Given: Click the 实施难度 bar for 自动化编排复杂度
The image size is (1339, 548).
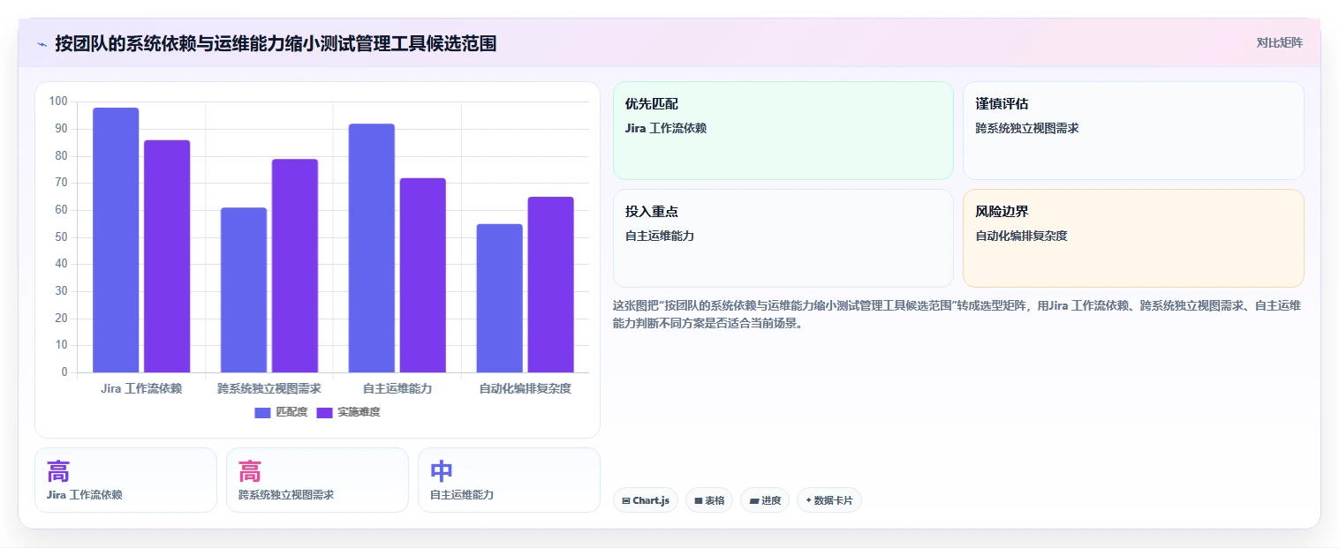Looking at the screenshot, I should 551,284.
